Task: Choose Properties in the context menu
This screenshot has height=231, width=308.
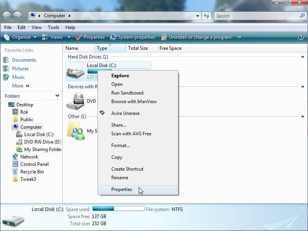Action: coord(138,189)
